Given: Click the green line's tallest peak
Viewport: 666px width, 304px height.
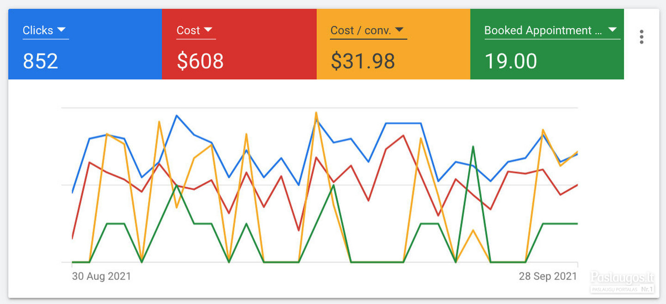Looking at the screenshot, I should coord(473,146).
